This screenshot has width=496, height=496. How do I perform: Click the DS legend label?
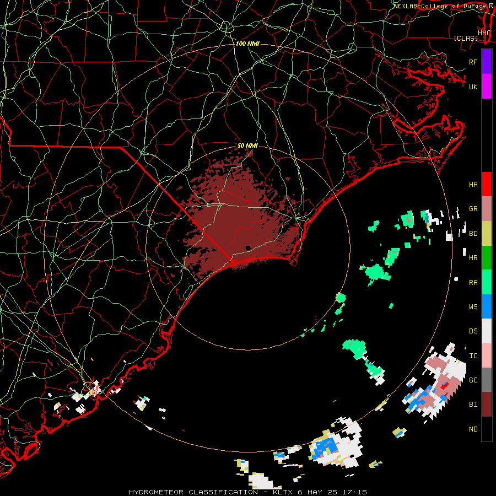tap(473, 331)
